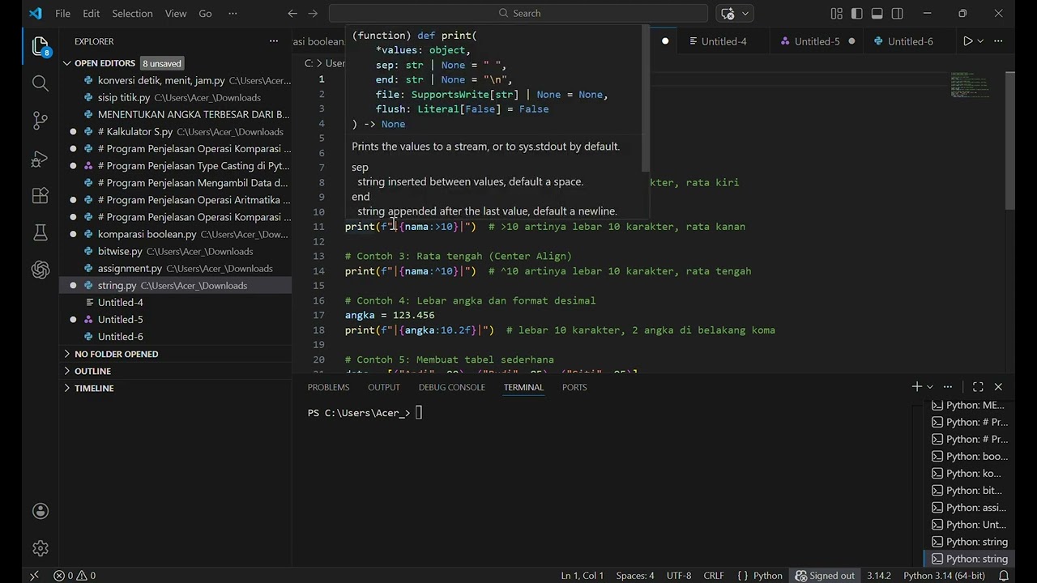
Task: Open the ChatGPT extension icon in activity bar
Action: (x=41, y=270)
